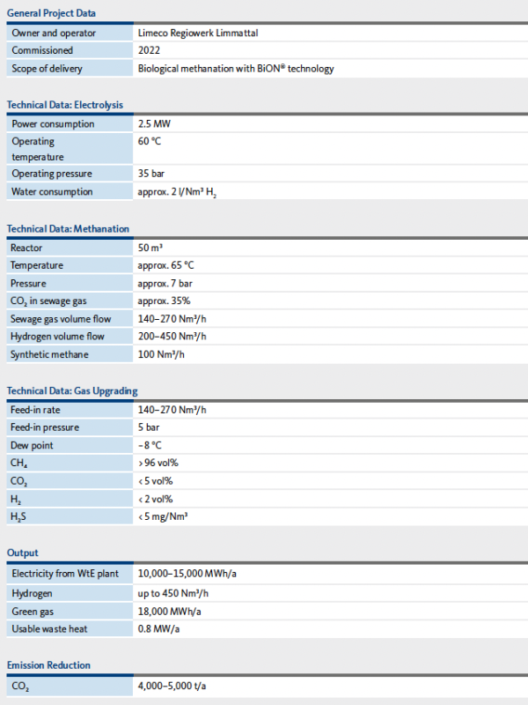The width and height of the screenshot is (528, 705).
Task: Click the Technical Data: Methanation heading
Action: point(68,229)
